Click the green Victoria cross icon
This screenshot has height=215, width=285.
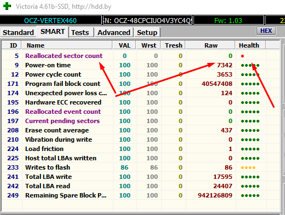7,6
